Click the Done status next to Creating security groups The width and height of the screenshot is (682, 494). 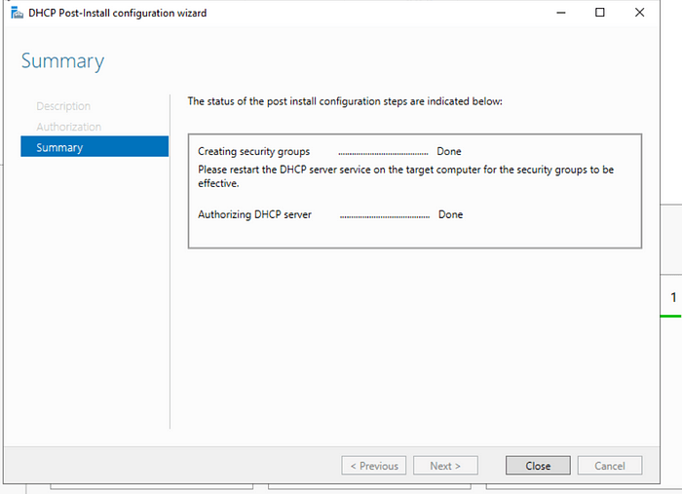[449, 152]
